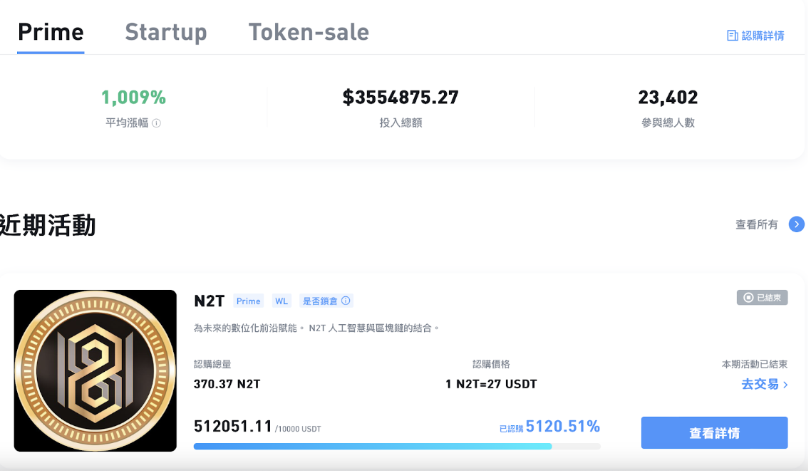Click the 已結束 status badge icon
Viewport: 811px width, 473px height.
[748, 298]
